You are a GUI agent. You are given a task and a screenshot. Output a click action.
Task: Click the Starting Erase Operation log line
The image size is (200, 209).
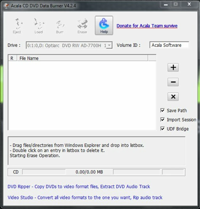(35, 155)
